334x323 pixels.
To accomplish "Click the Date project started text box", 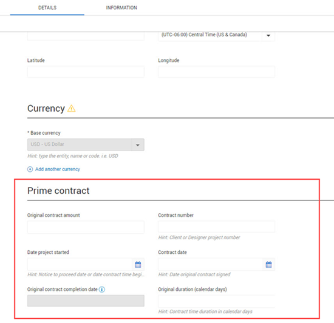I will (80, 265).
